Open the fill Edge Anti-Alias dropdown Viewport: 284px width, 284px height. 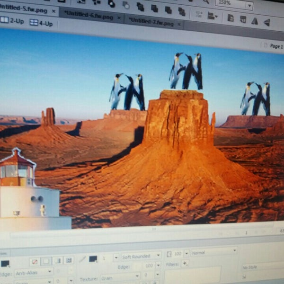coord(34,273)
